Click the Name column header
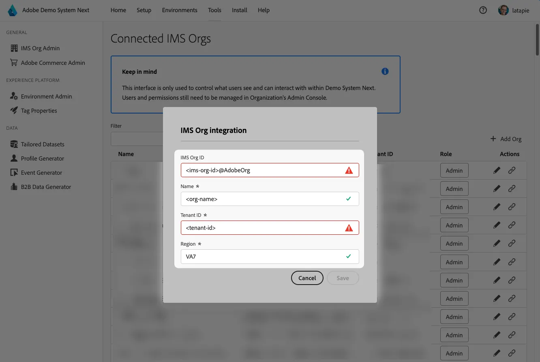This screenshot has width=540, height=362. [126, 154]
